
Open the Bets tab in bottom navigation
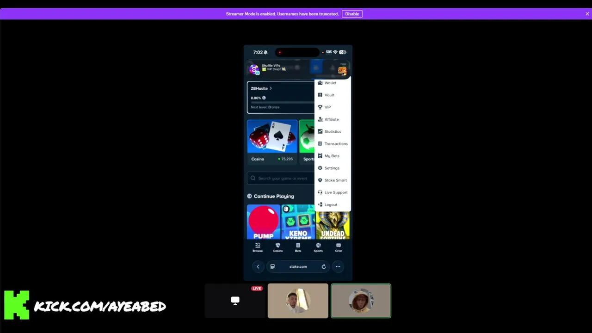coord(298,247)
